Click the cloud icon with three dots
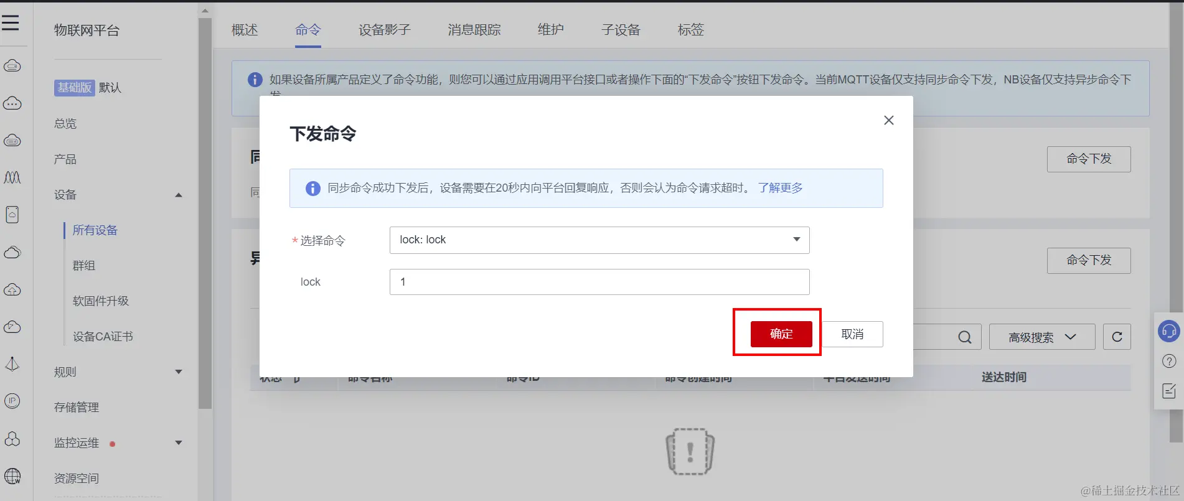Image resolution: width=1184 pixels, height=501 pixels. [x=12, y=103]
